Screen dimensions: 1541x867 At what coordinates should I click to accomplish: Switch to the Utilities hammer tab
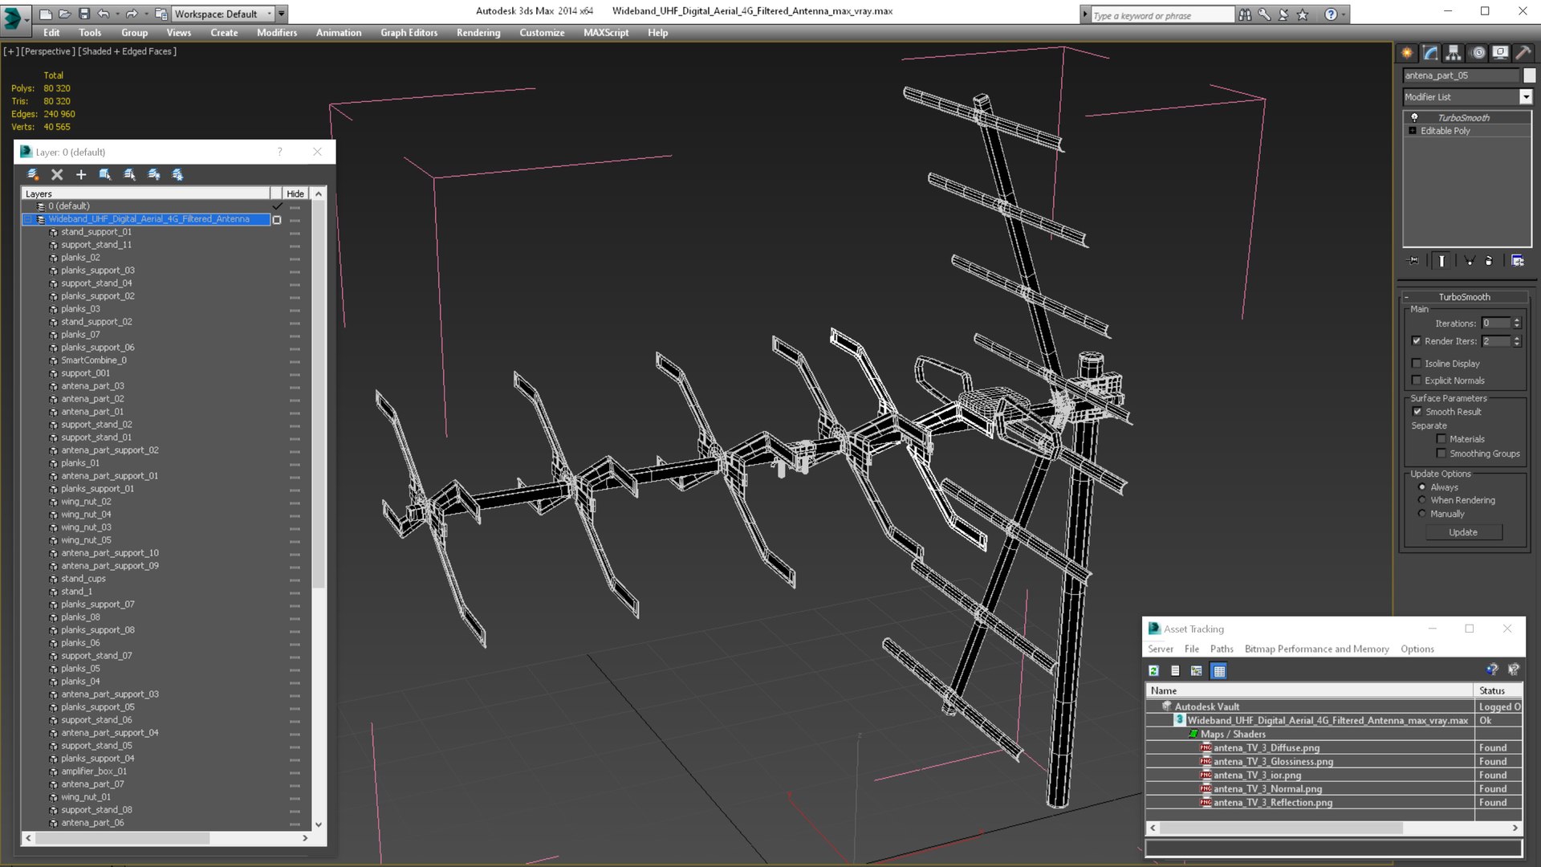(x=1523, y=53)
